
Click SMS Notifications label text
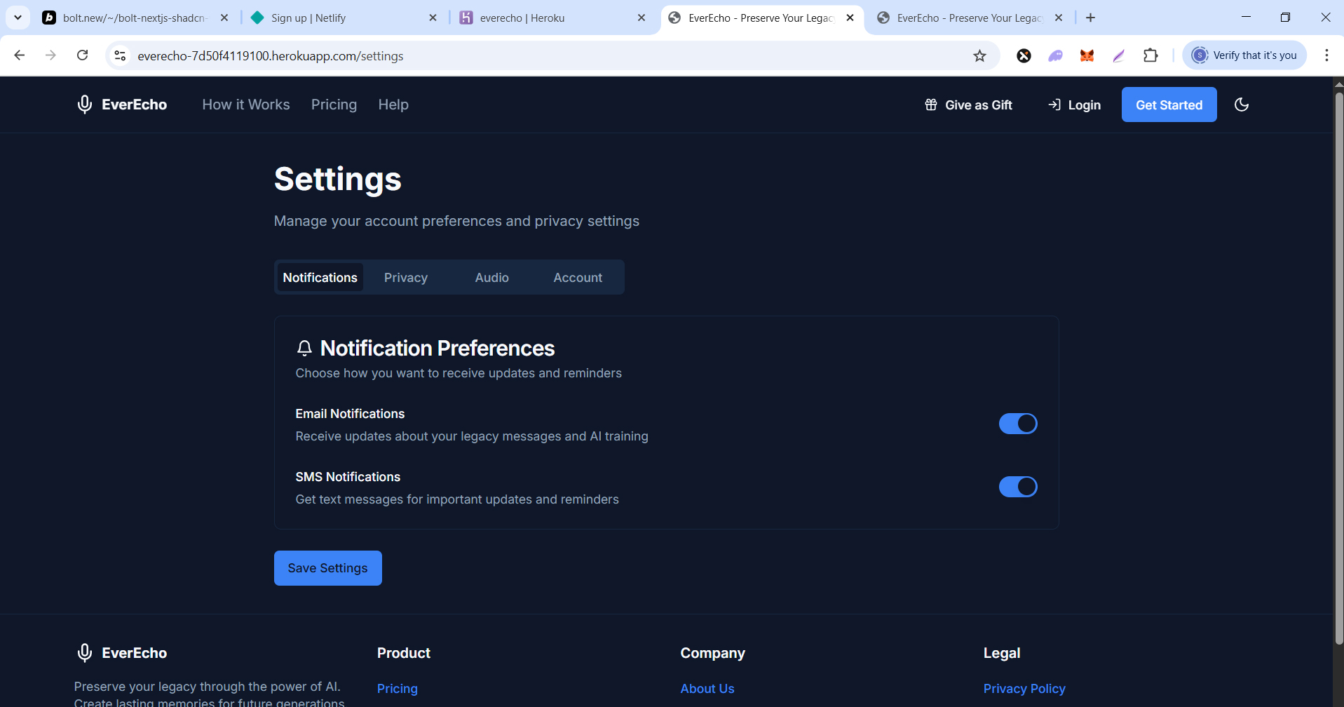click(348, 477)
